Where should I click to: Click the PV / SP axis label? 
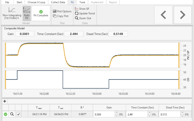(x=188, y=55)
